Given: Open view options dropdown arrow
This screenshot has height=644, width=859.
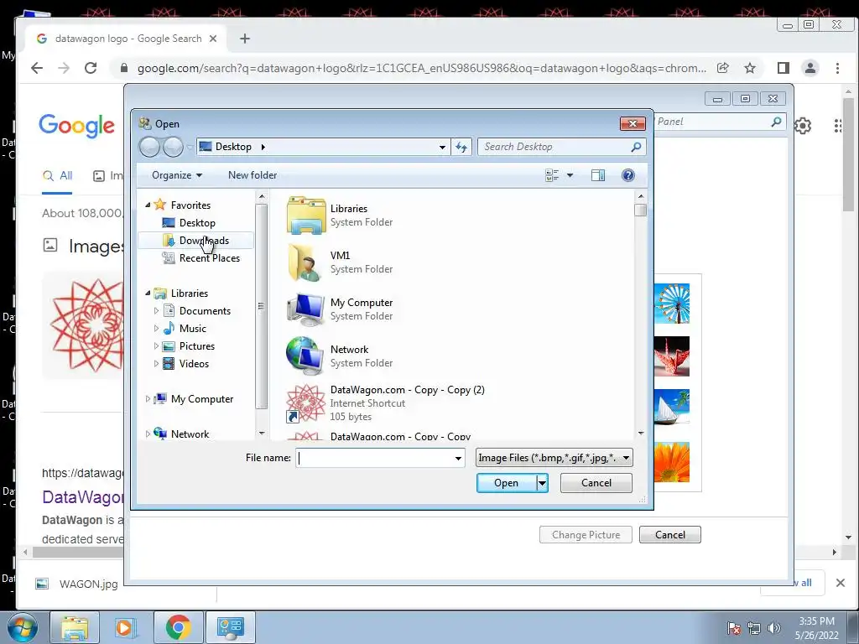Looking at the screenshot, I should coord(570,175).
